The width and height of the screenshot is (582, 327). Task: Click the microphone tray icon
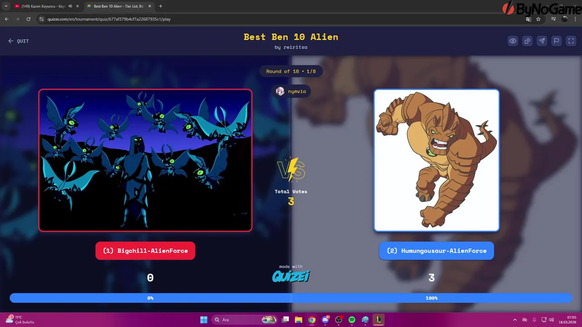534,320
